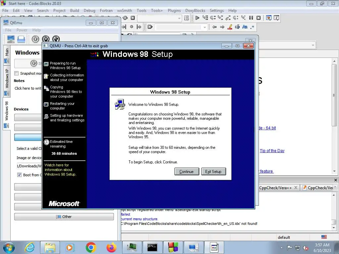
Task: Click the Stop debugger icon
Action: 259,18
